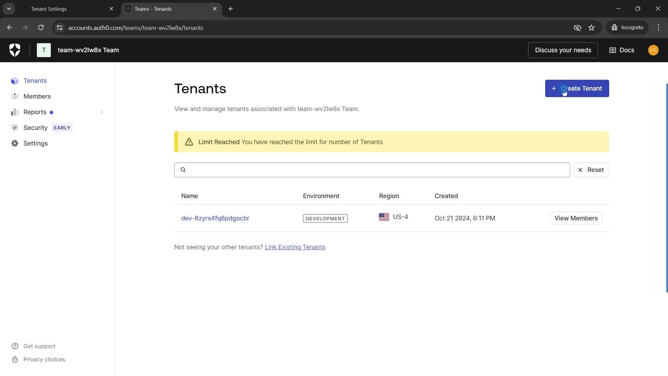The image size is (668, 376).
Task: Focus the tenant search input field
Action: 372,170
